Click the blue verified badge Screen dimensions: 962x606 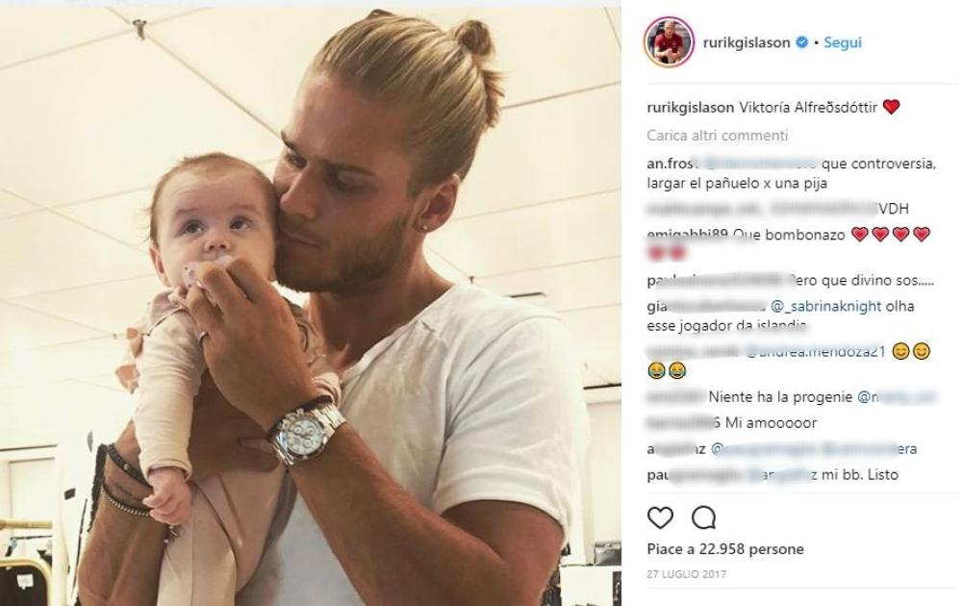tap(802, 42)
